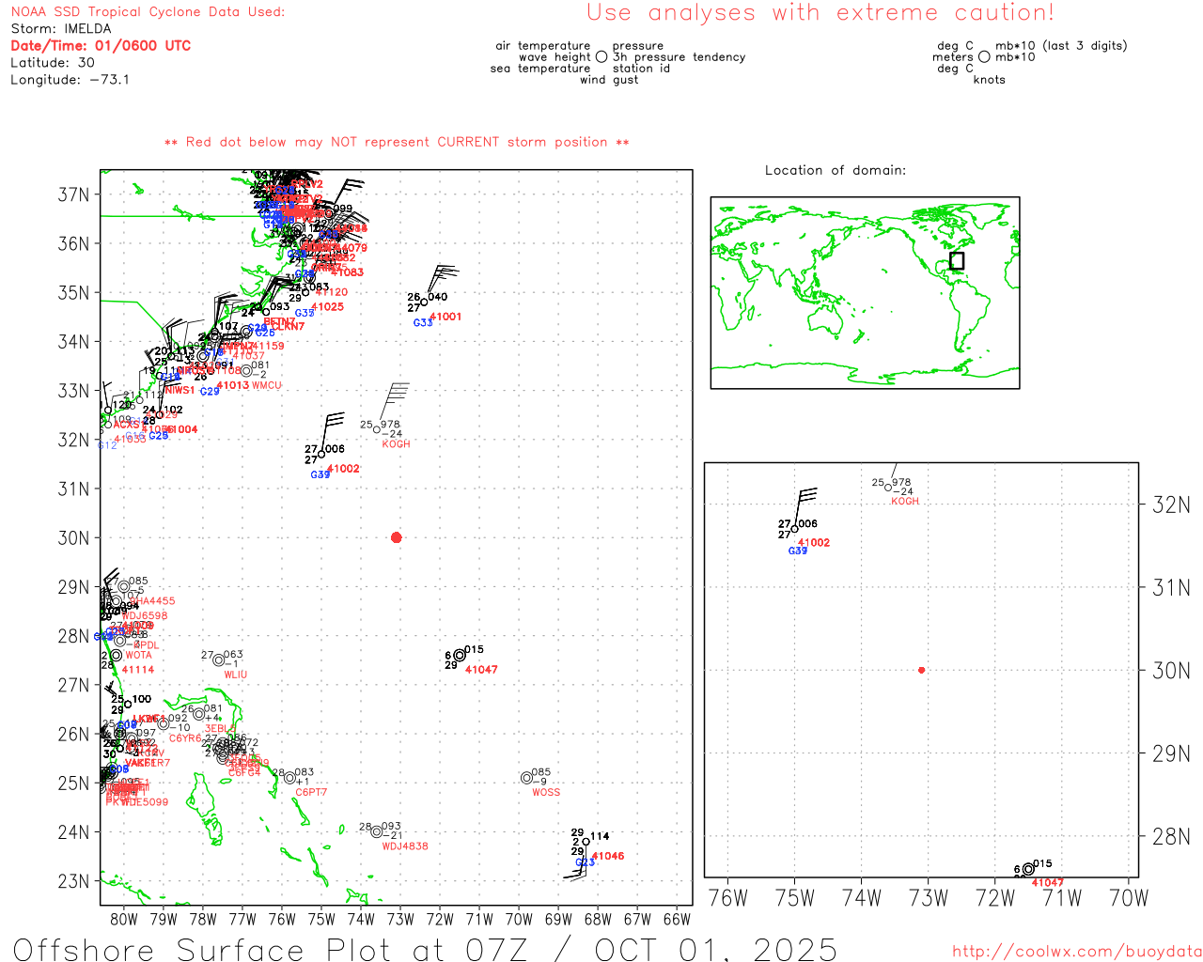Click buoy label 41002 on the main map

coord(344,469)
